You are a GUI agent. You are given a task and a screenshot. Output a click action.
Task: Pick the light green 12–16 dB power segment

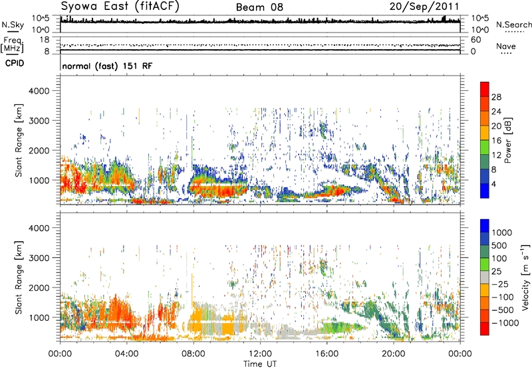(485, 147)
